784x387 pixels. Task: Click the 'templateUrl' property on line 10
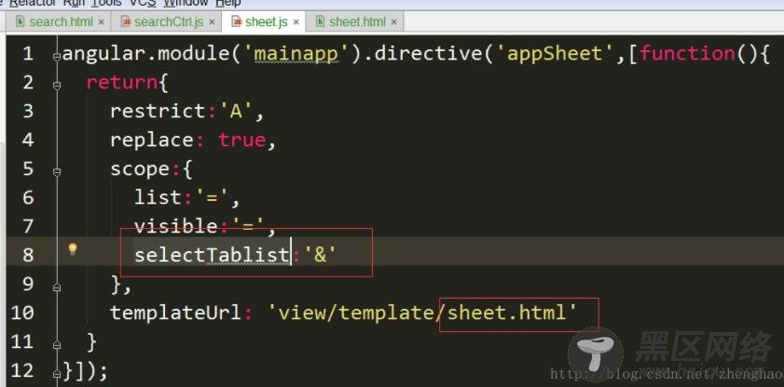tap(176, 313)
